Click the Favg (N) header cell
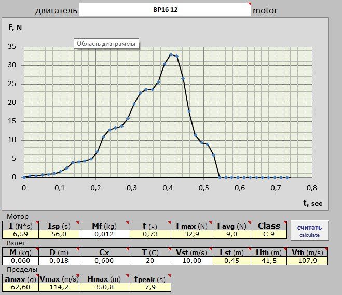The image size is (342, 295). 231,226
